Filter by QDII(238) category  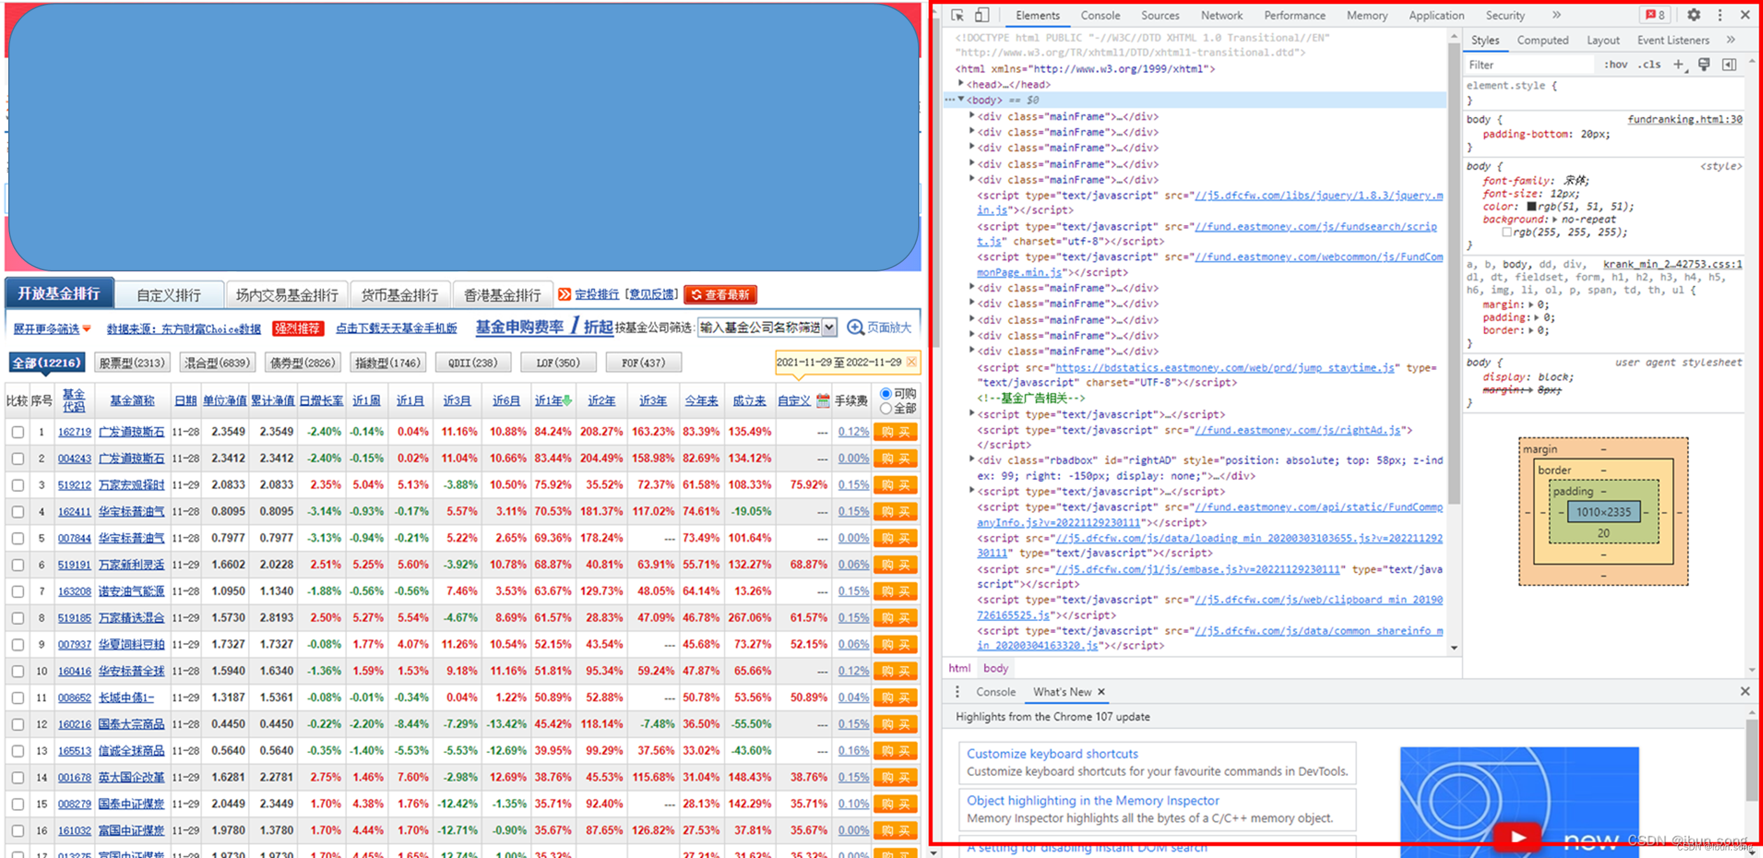473,362
